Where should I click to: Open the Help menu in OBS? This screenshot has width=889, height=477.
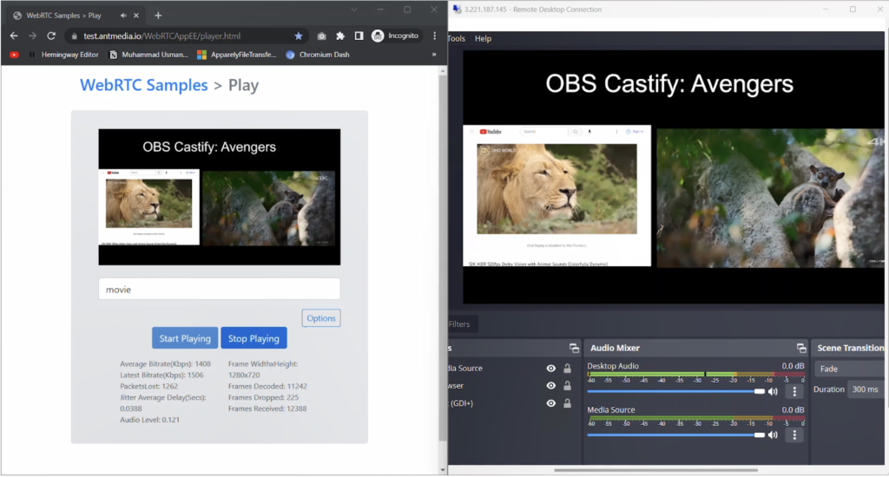coord(483,38)
